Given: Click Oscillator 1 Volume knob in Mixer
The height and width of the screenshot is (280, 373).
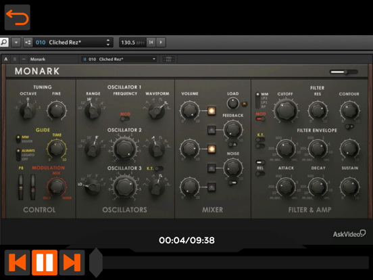Looking at the screenshot, I should pyautogui.click(x=190, y=111).
